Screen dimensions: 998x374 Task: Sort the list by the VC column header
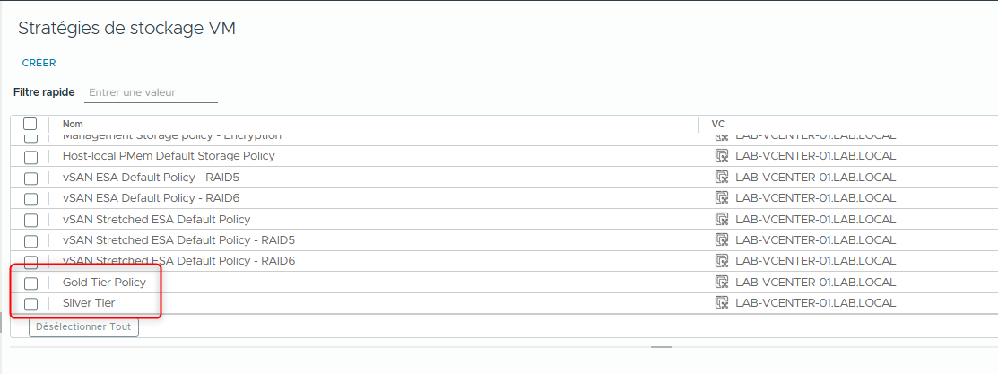[718, 124]
